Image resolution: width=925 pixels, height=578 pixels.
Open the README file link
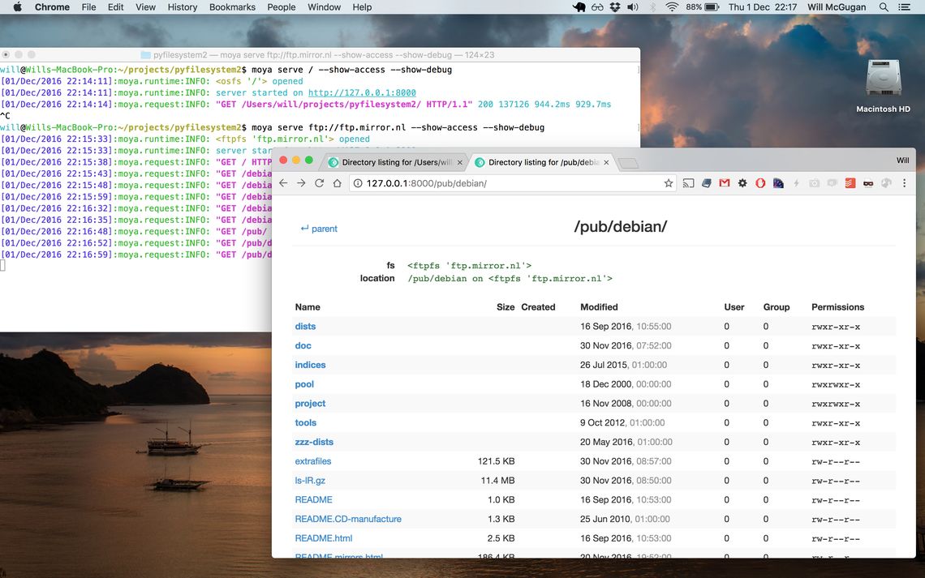pos(314,499)
